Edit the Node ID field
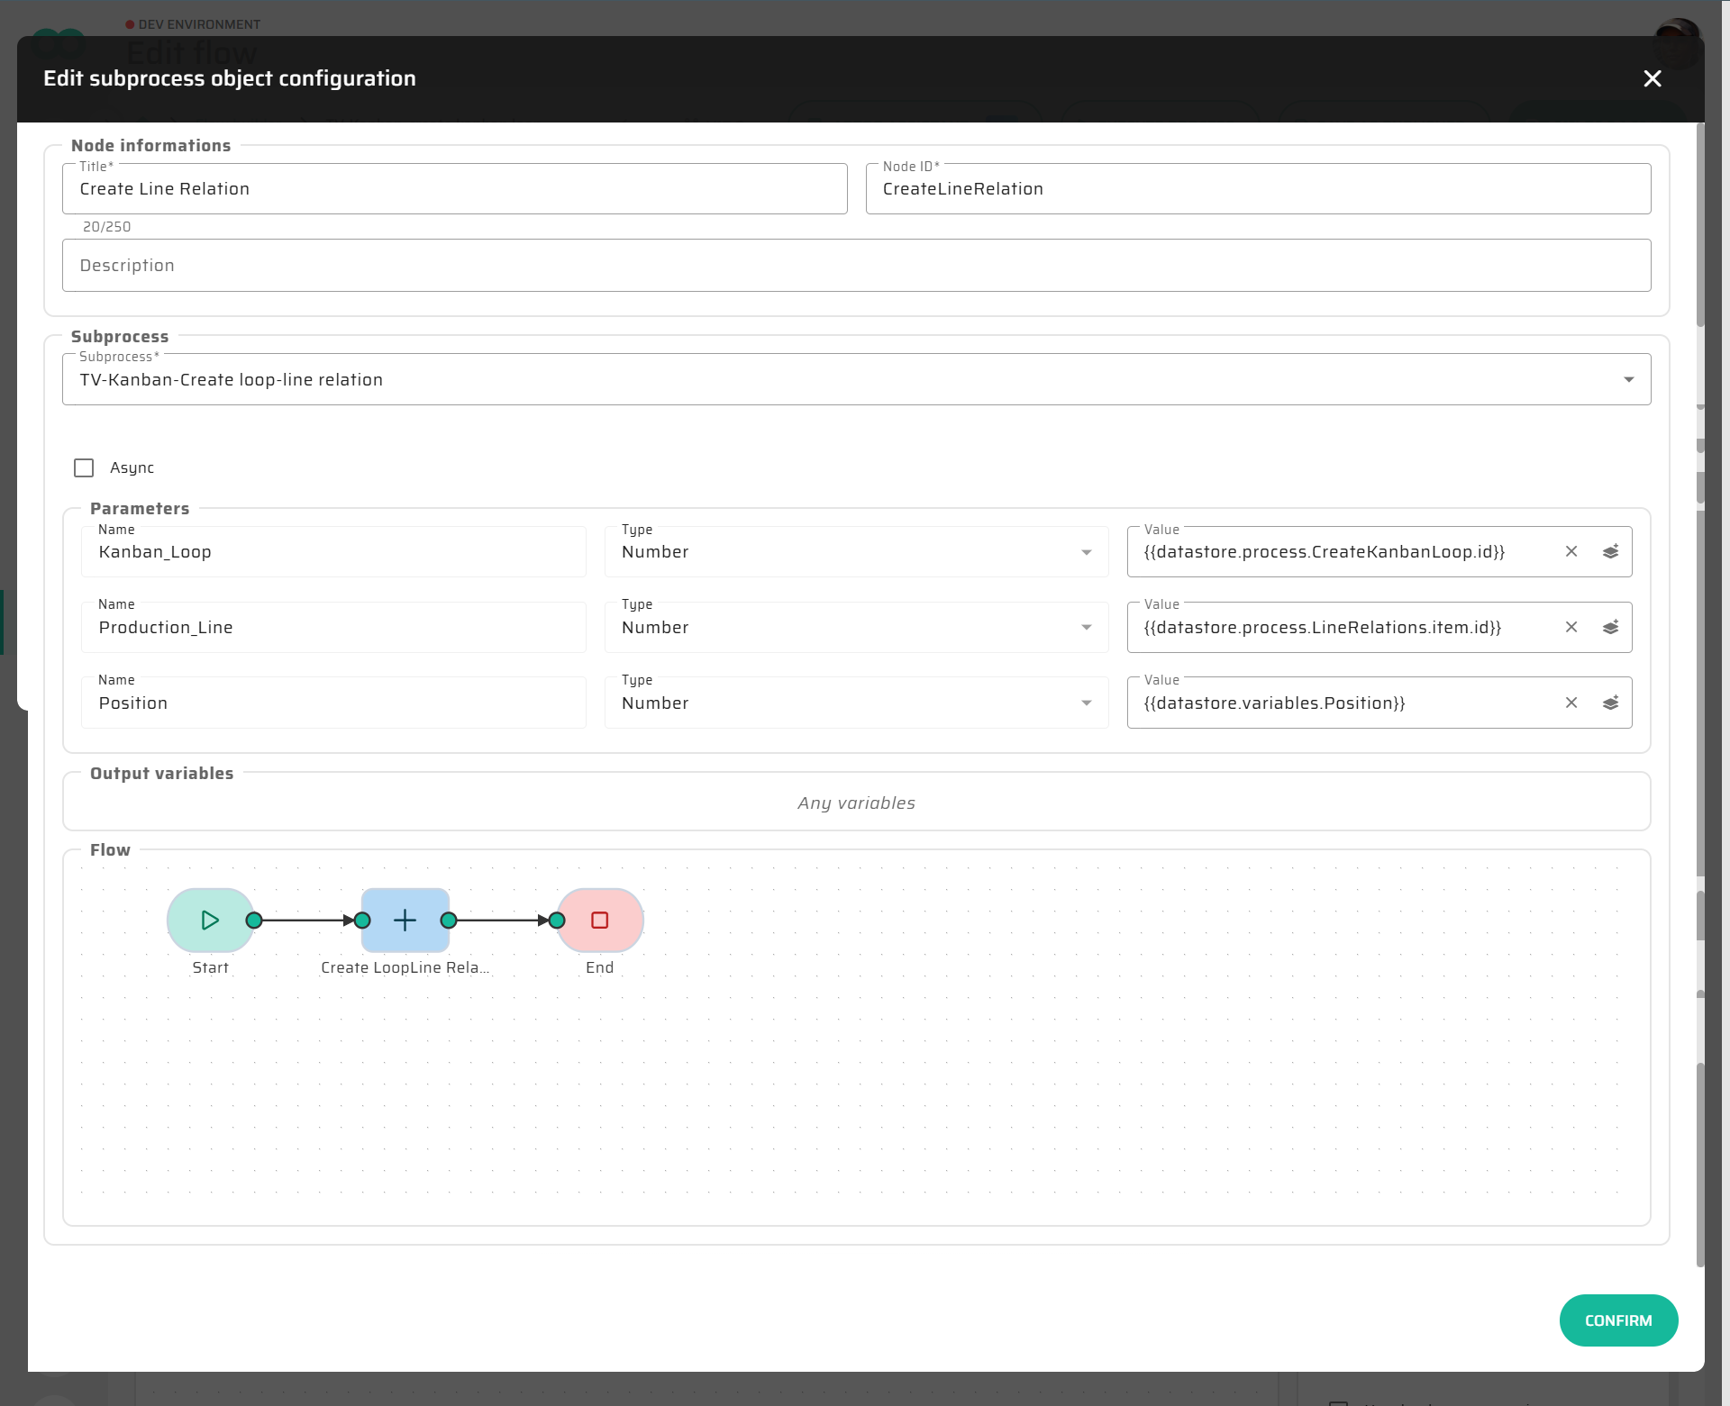The height and width of the screenshot is (1406, 1730). pyautogui.click(x=1257, y=189)
